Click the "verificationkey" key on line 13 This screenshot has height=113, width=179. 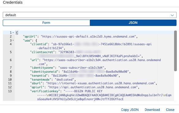pos(45,91)
